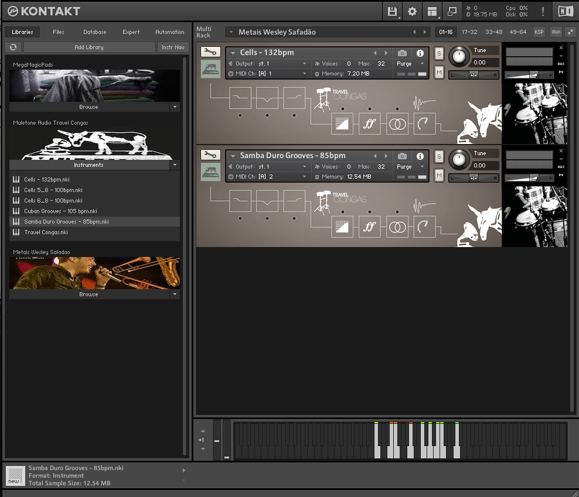
Task: Toggle the KSP multi script button
Action: click(539, 32)
